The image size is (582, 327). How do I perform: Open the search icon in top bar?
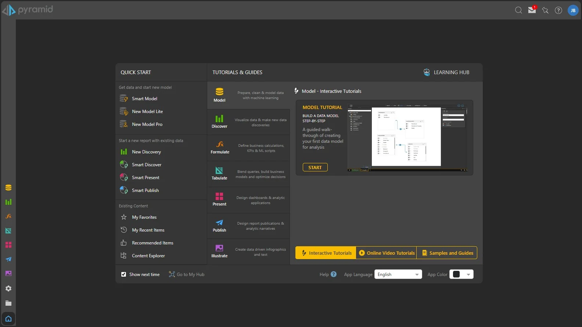click(518, 10)
